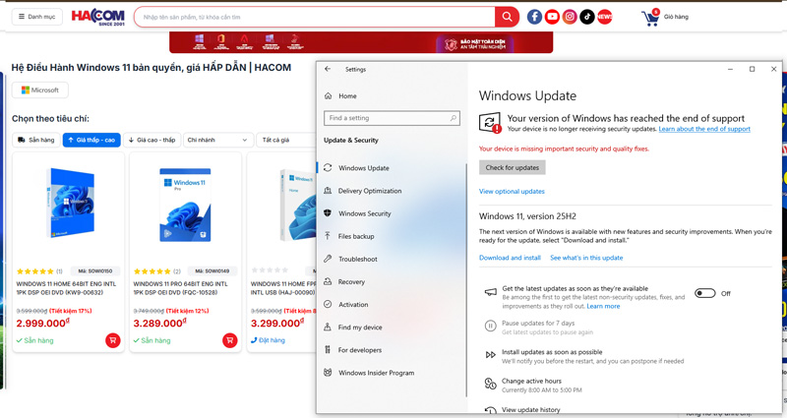Open the shopping cart icon
Screen dimensions: 787x418
click(x=650, y=18)
